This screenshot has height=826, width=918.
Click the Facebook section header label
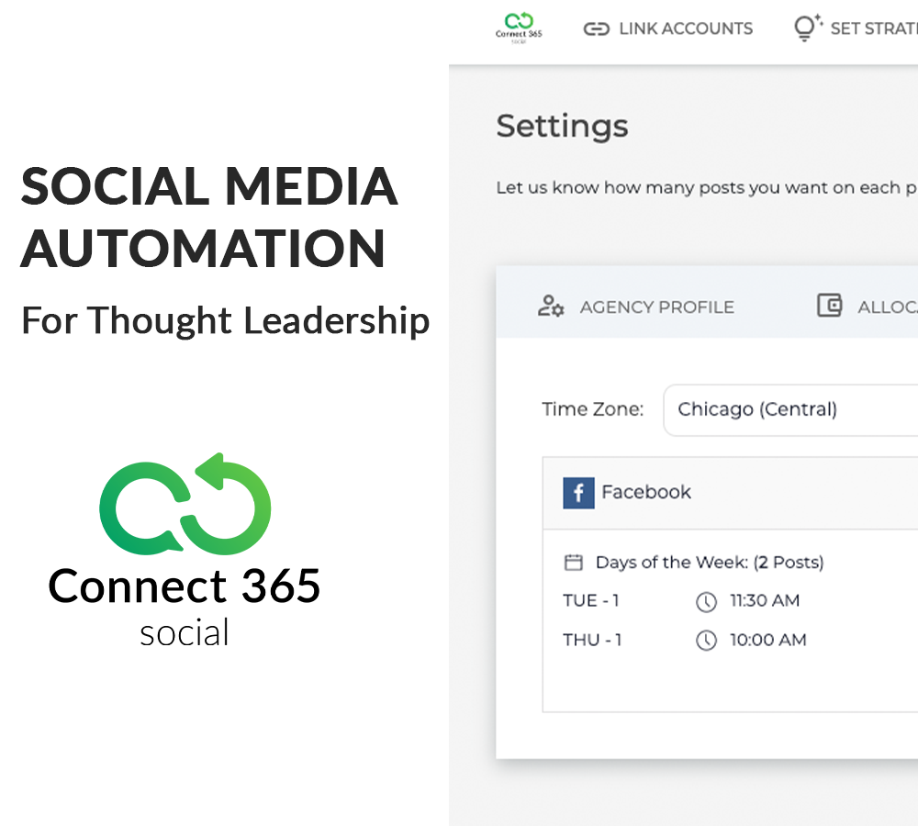coord(646,493)
